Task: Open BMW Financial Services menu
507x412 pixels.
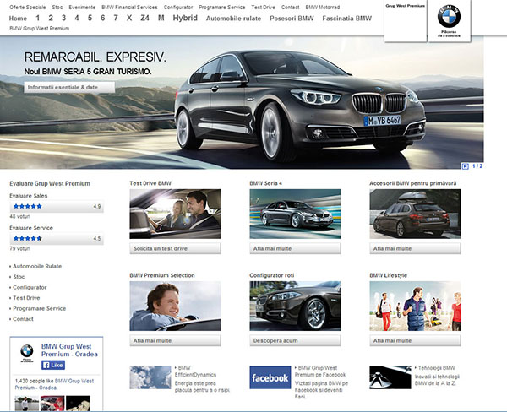Action: (x=129, y=7)
